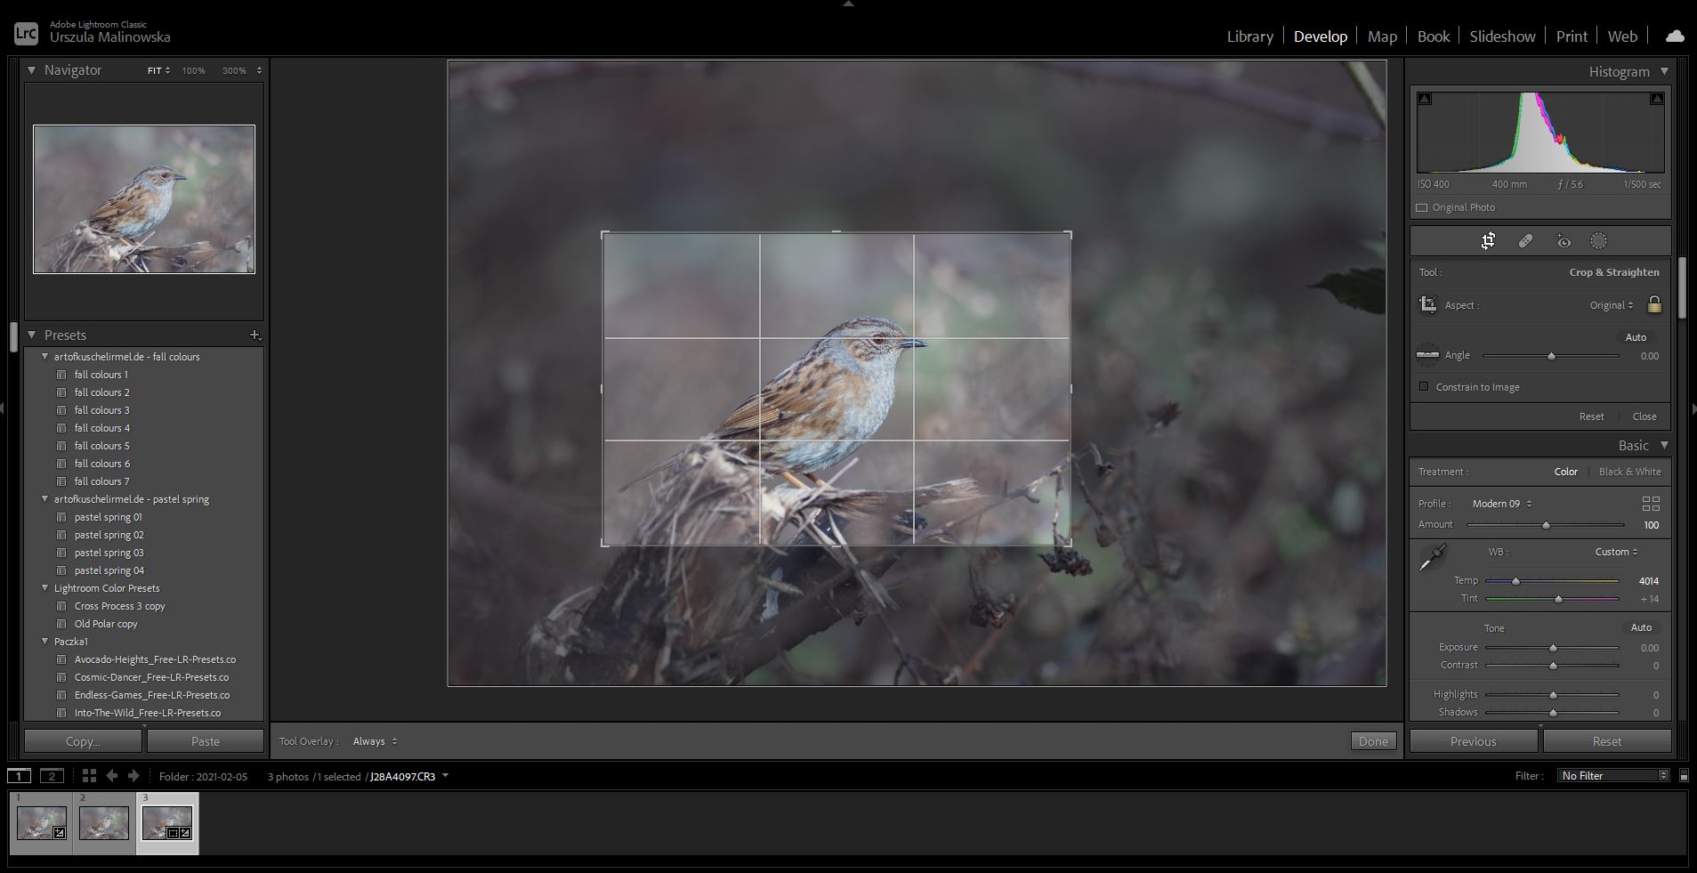Screen dimensions: 1697x873
Task: Click the aspect ratio lock padlock
Action: [1654, 305]
